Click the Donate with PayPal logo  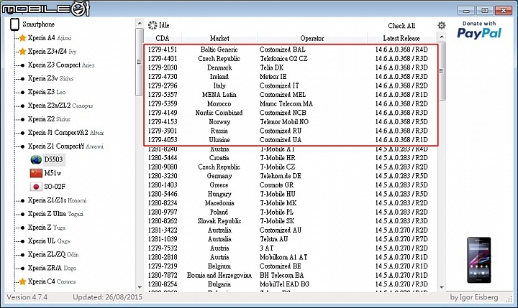tap(479, 30)
